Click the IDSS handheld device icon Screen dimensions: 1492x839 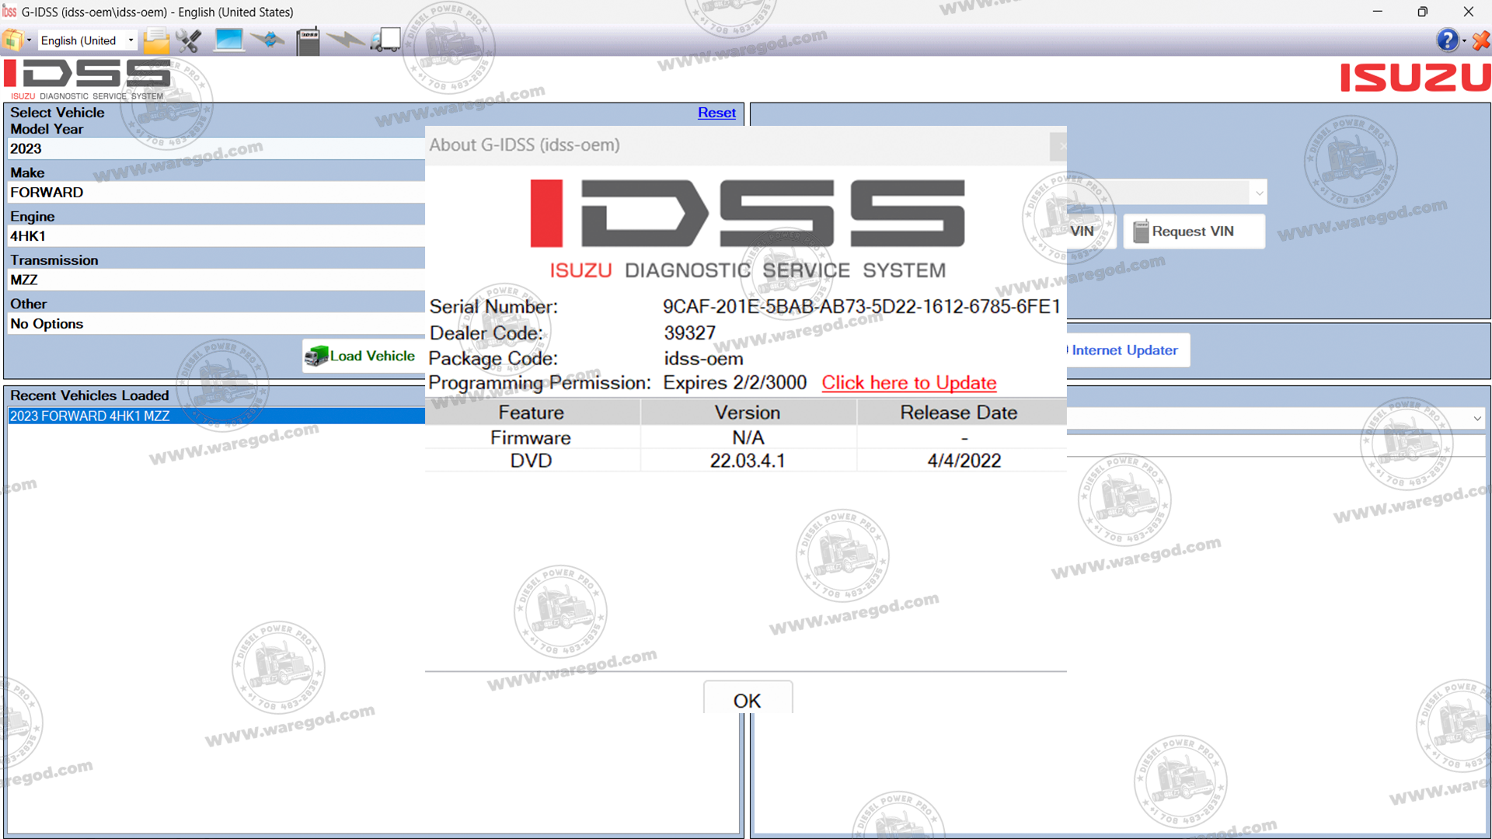pos(308,40)
